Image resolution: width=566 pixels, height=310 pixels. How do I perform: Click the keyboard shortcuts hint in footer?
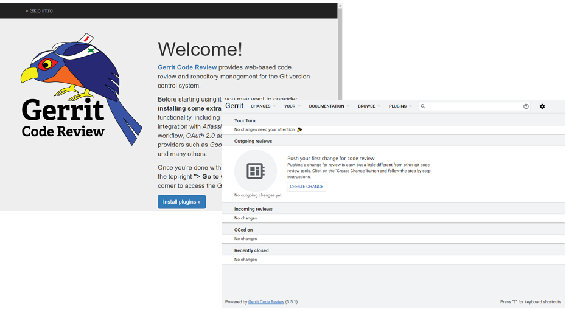(531, 302)
